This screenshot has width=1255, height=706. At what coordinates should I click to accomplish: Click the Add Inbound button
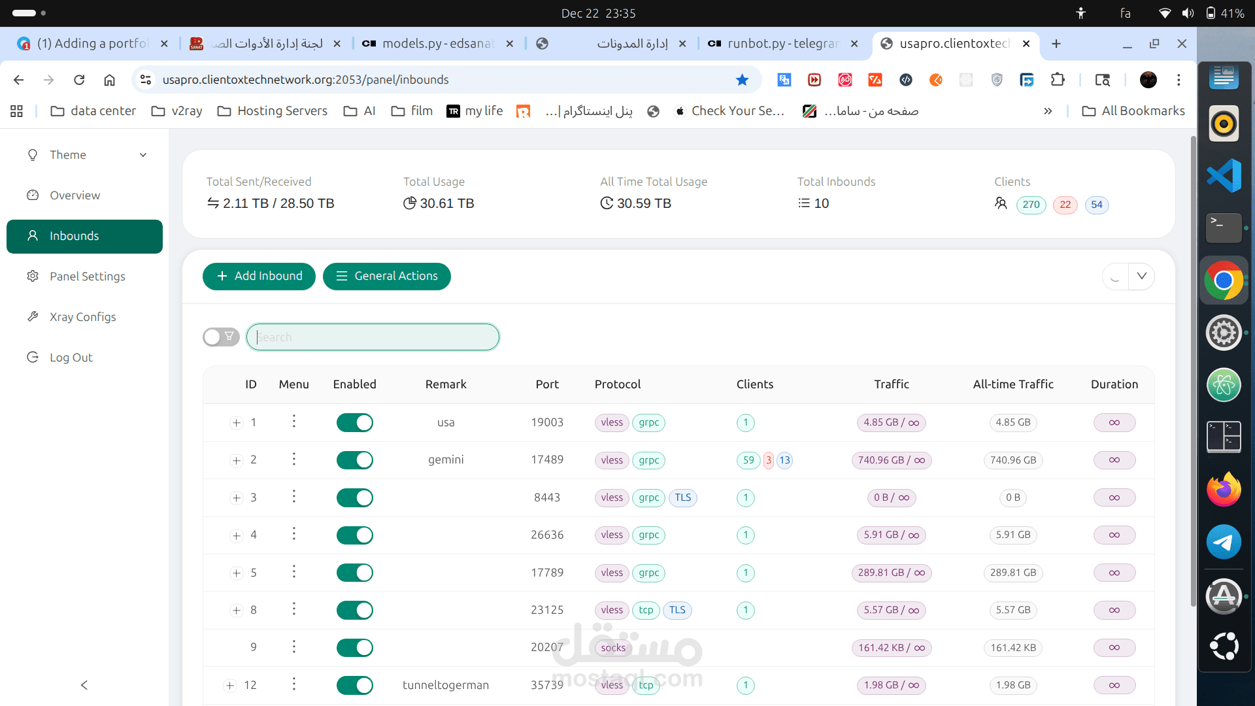[259, 276]
